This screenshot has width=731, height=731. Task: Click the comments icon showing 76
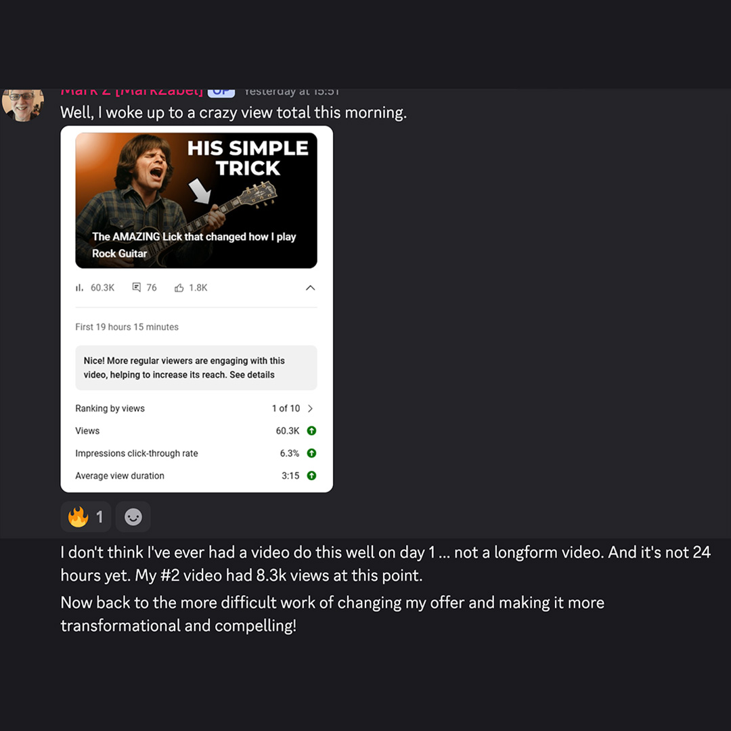pos(137,287)
